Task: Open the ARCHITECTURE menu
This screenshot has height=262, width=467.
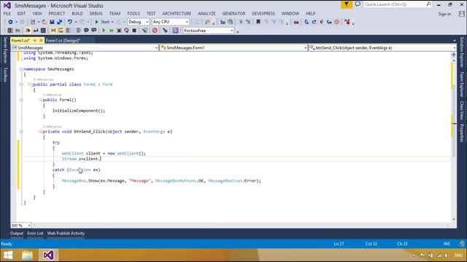Action: pyautogui.click(x=177, y=14)
